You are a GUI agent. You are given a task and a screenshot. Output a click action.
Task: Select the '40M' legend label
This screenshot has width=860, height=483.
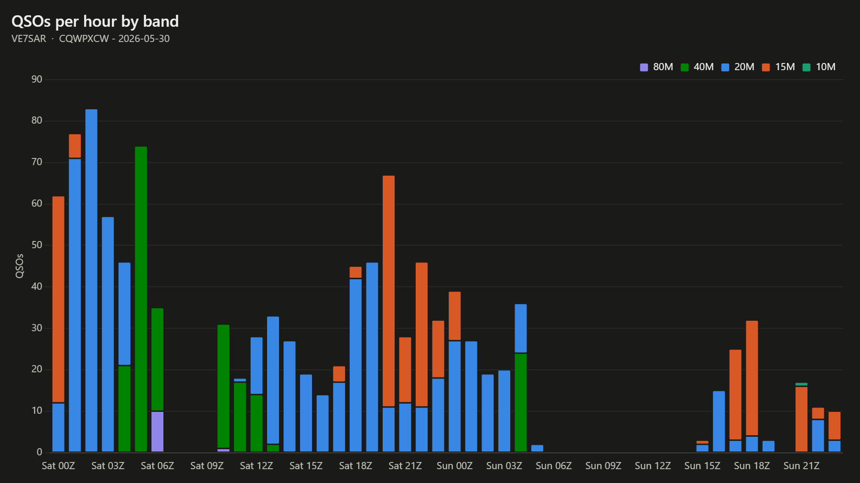(x=704, y=67)
